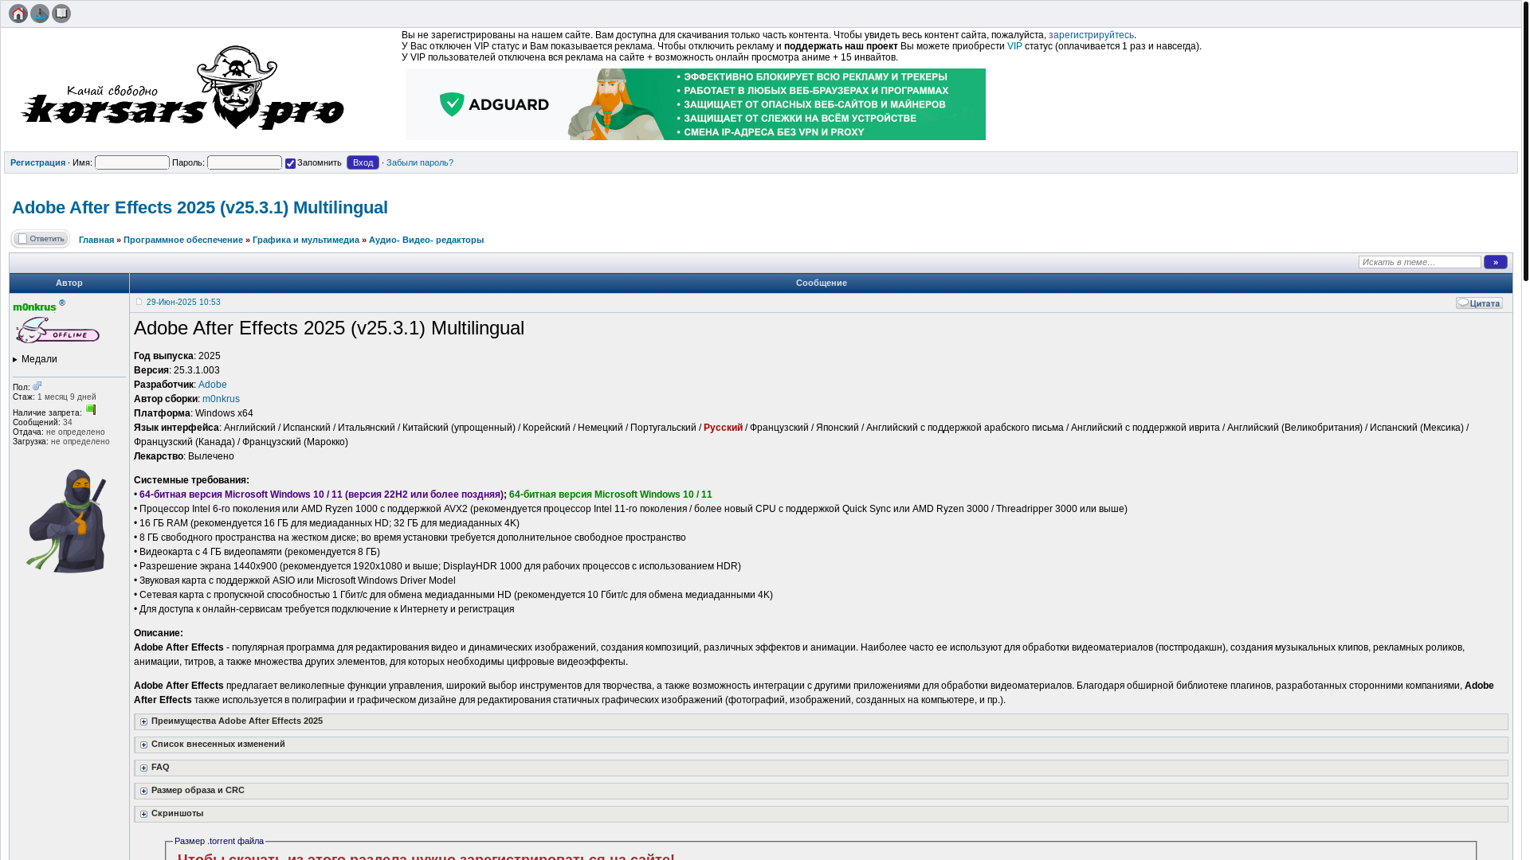Click зарегистрируйтесь link in notice

pyautogui.click(x=1091, y=35)
